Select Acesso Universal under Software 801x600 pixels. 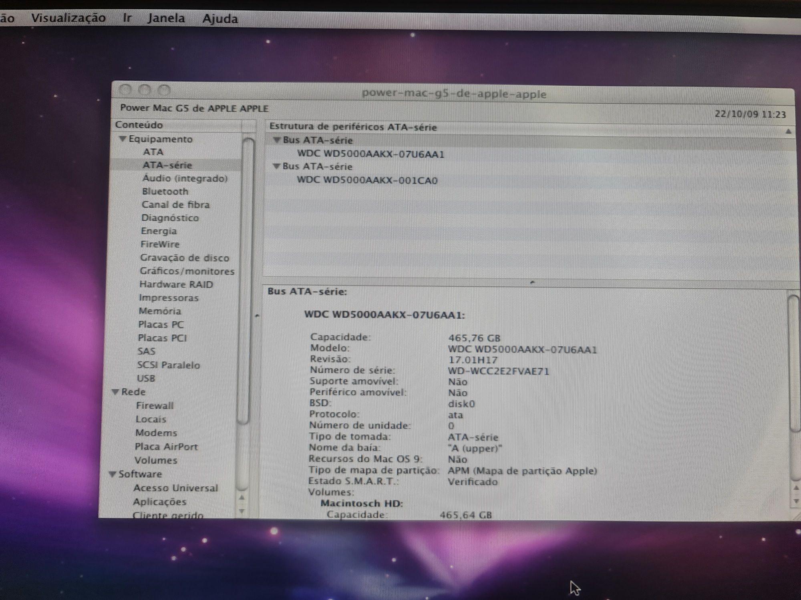pos(175,488)
